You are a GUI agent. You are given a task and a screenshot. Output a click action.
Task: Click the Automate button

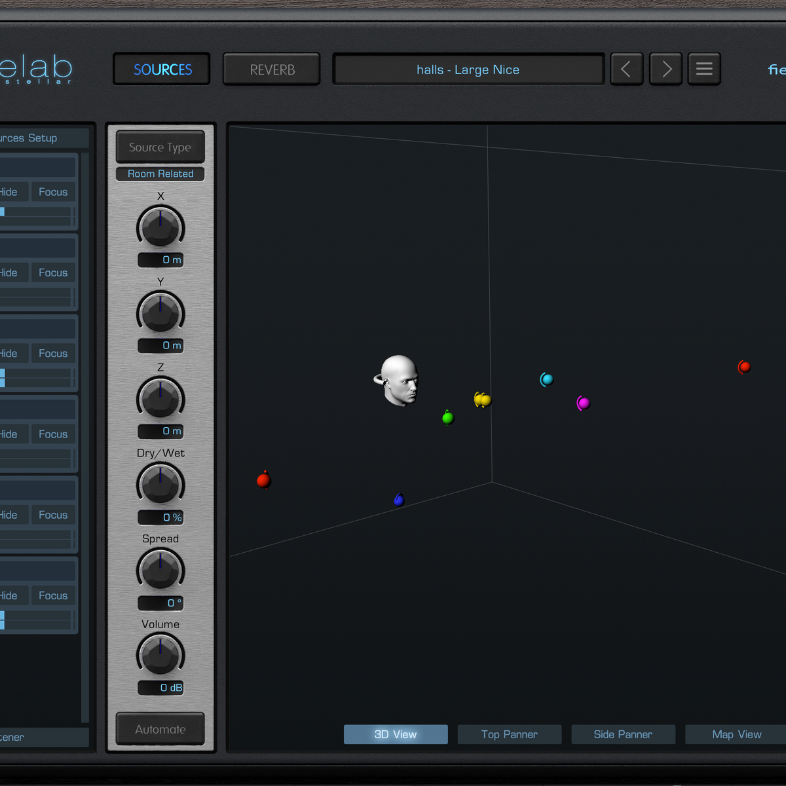pyautogui.click(x=160, y=729)
